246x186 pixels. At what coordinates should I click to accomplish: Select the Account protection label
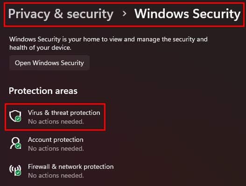pos(56,140)
